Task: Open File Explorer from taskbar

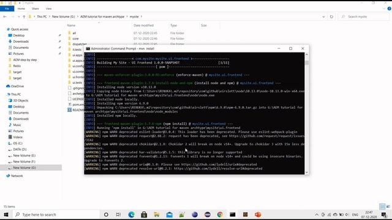Action: pos(157,215)
